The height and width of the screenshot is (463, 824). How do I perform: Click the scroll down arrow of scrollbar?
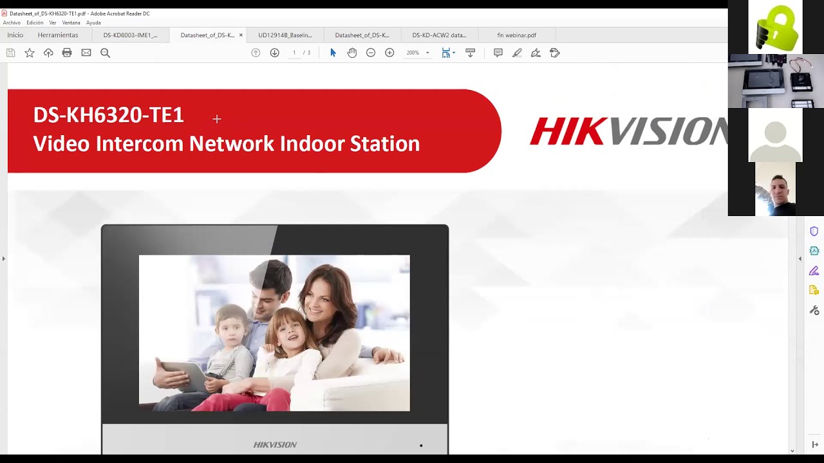[792, 451]
